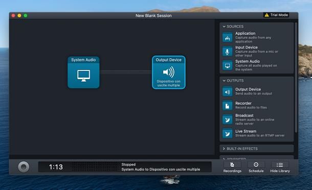Open the Schedule panel

click(256, 167)
